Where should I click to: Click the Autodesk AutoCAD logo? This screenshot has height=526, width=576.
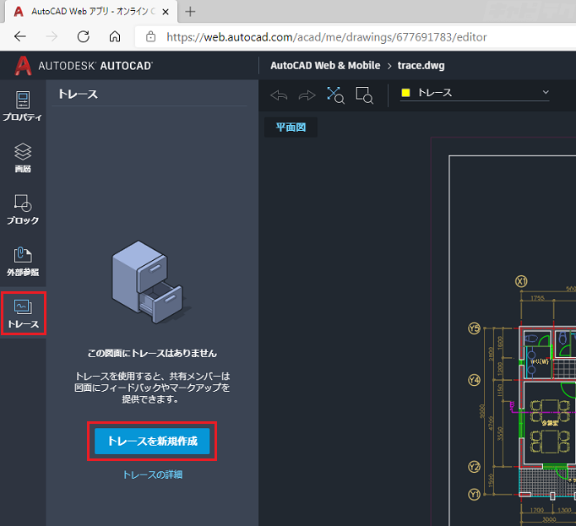click(x=84, y=66)
